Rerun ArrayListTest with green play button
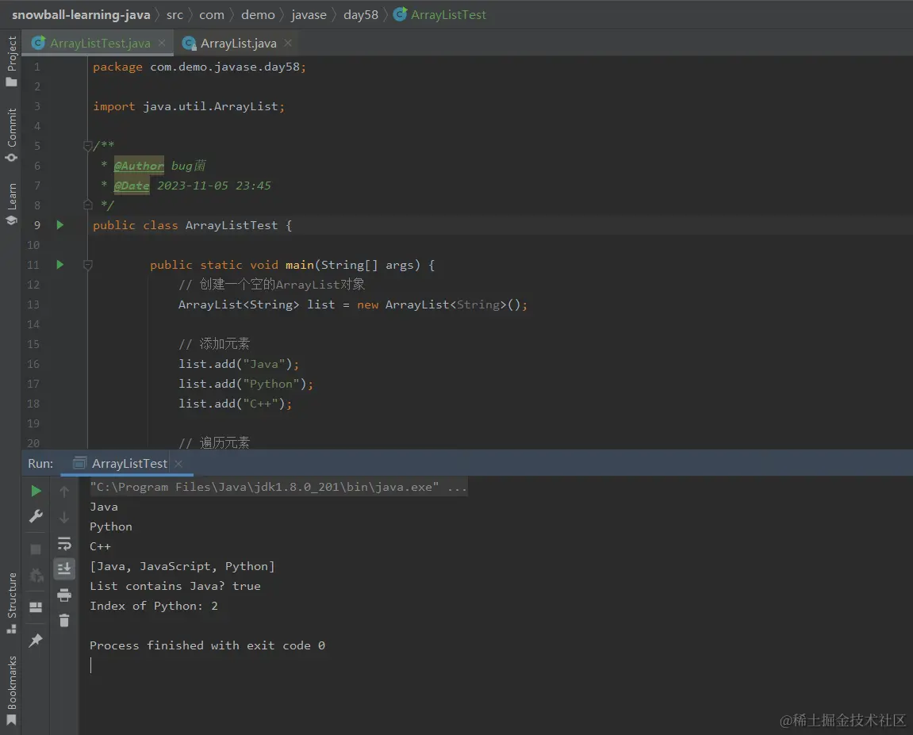The height and width of the screenshot is (735, 913). pos(36,491)
